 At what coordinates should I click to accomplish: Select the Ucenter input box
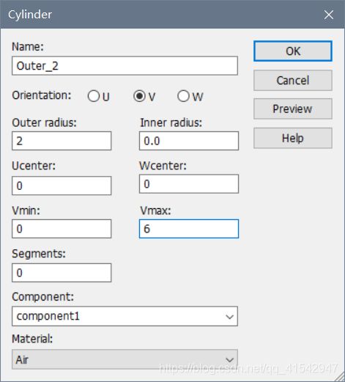point(62,186)
